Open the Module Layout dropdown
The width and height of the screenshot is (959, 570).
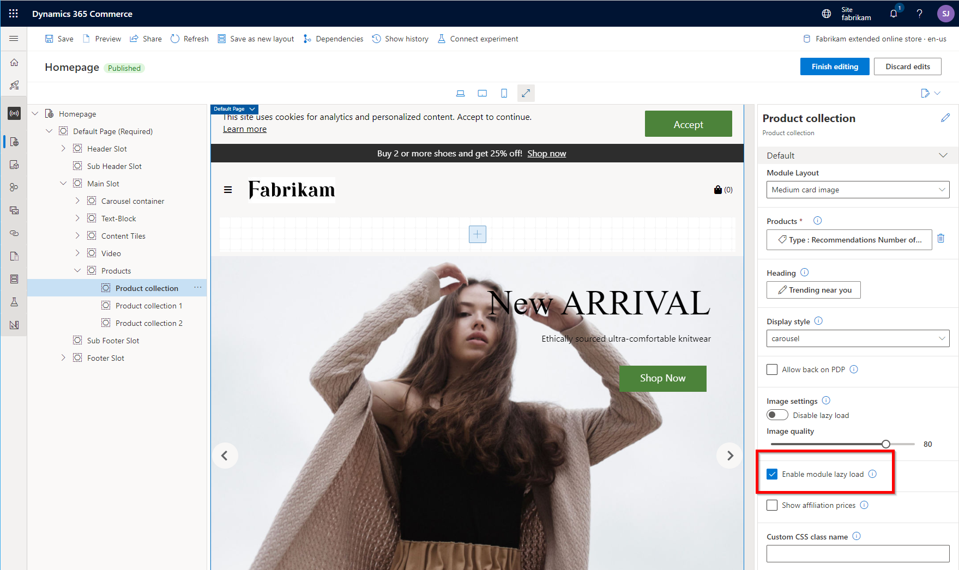point(857,190)
